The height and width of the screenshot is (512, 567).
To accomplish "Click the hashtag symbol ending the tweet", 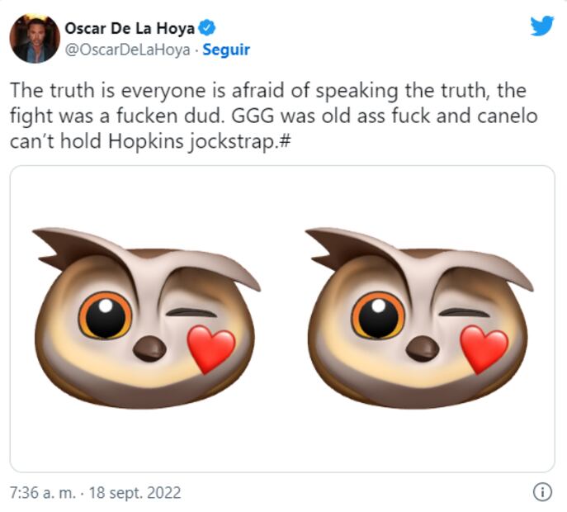I will 282,141.
